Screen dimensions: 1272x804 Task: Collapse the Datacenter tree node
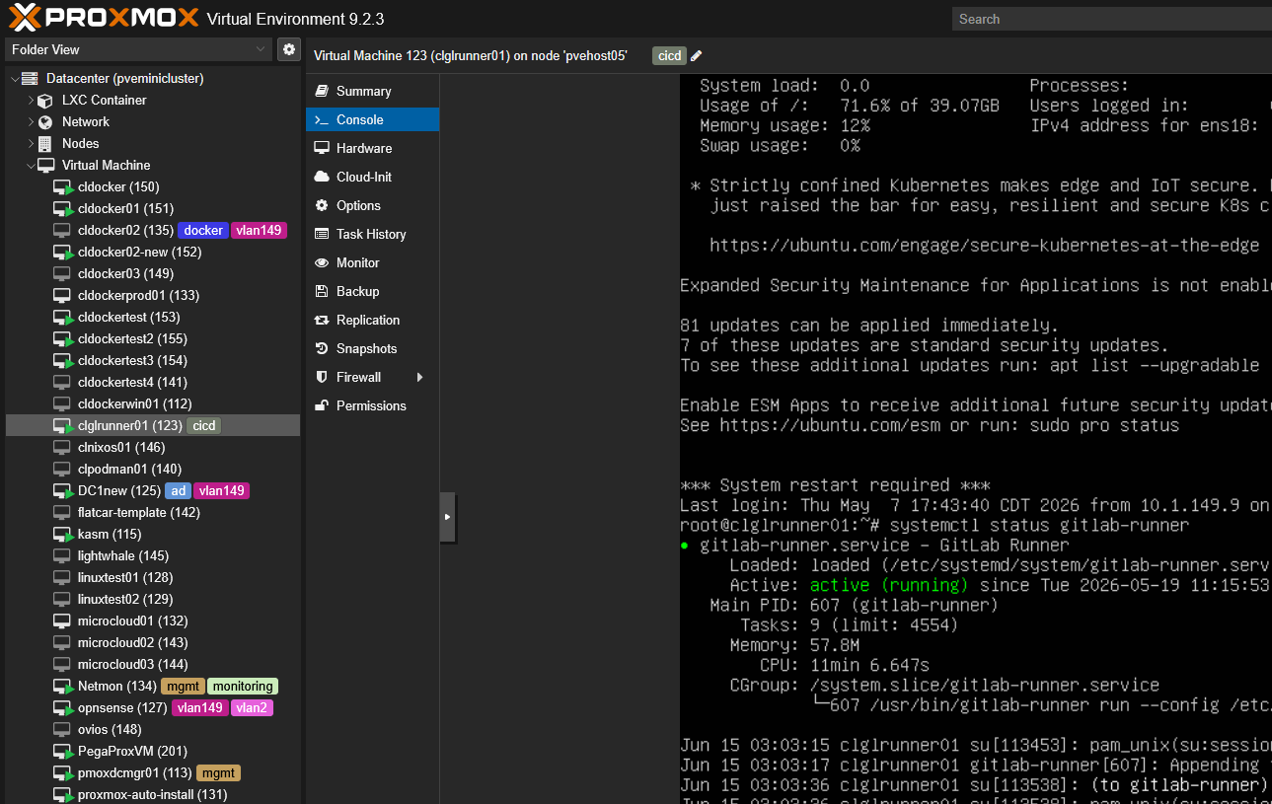coord(14,78)
